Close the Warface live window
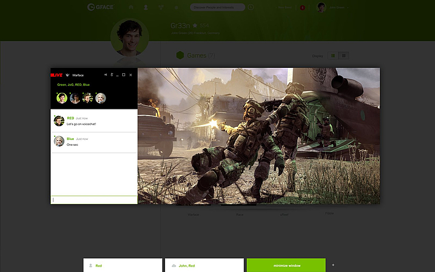Image resolution: width=435 pixels, height=272 pixels. coord(130,75)
